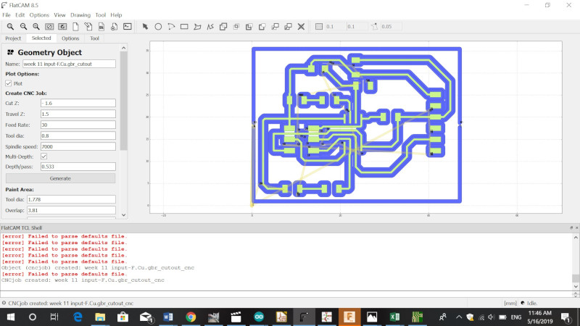
Task: Choose the Add Rectangle drawing tool
Action: pyautogui.click(x=184, y=27)
